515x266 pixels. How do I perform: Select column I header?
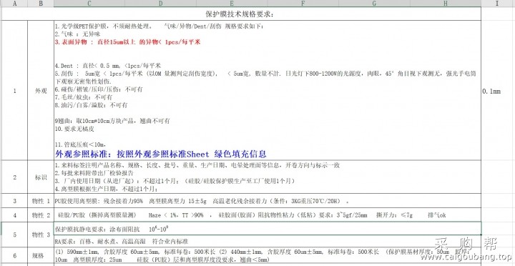click(497, 4)
